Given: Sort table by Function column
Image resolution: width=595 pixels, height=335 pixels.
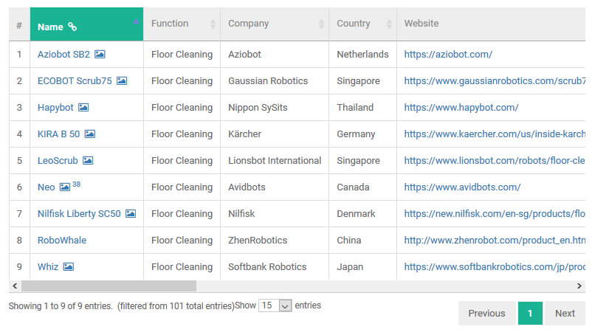Looking at the screenshot, I should (x=182, y=24).
